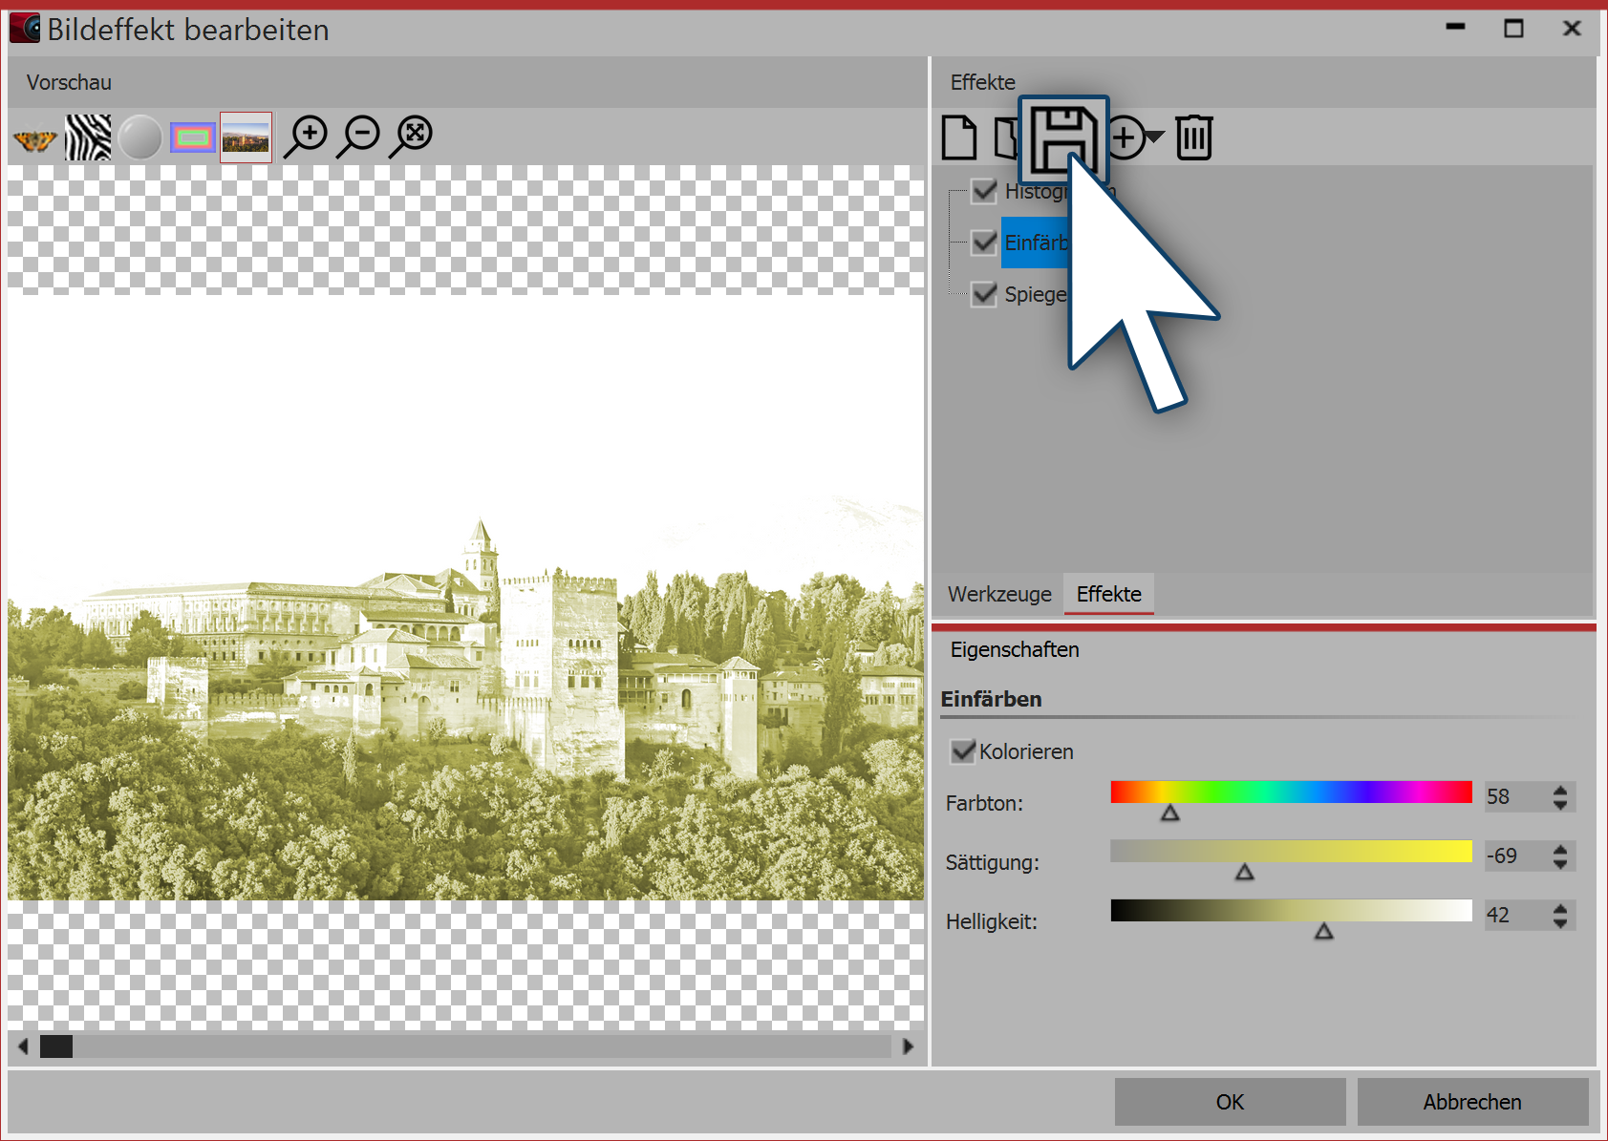Delete effect using the trash icon

tap(1193, 137)
